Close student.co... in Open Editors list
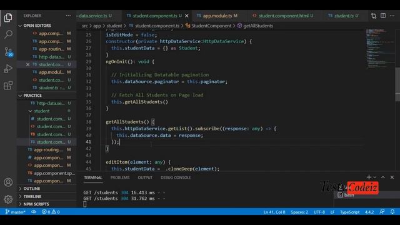The width and height of the screenshot is (400, 225). click(27, 64)
